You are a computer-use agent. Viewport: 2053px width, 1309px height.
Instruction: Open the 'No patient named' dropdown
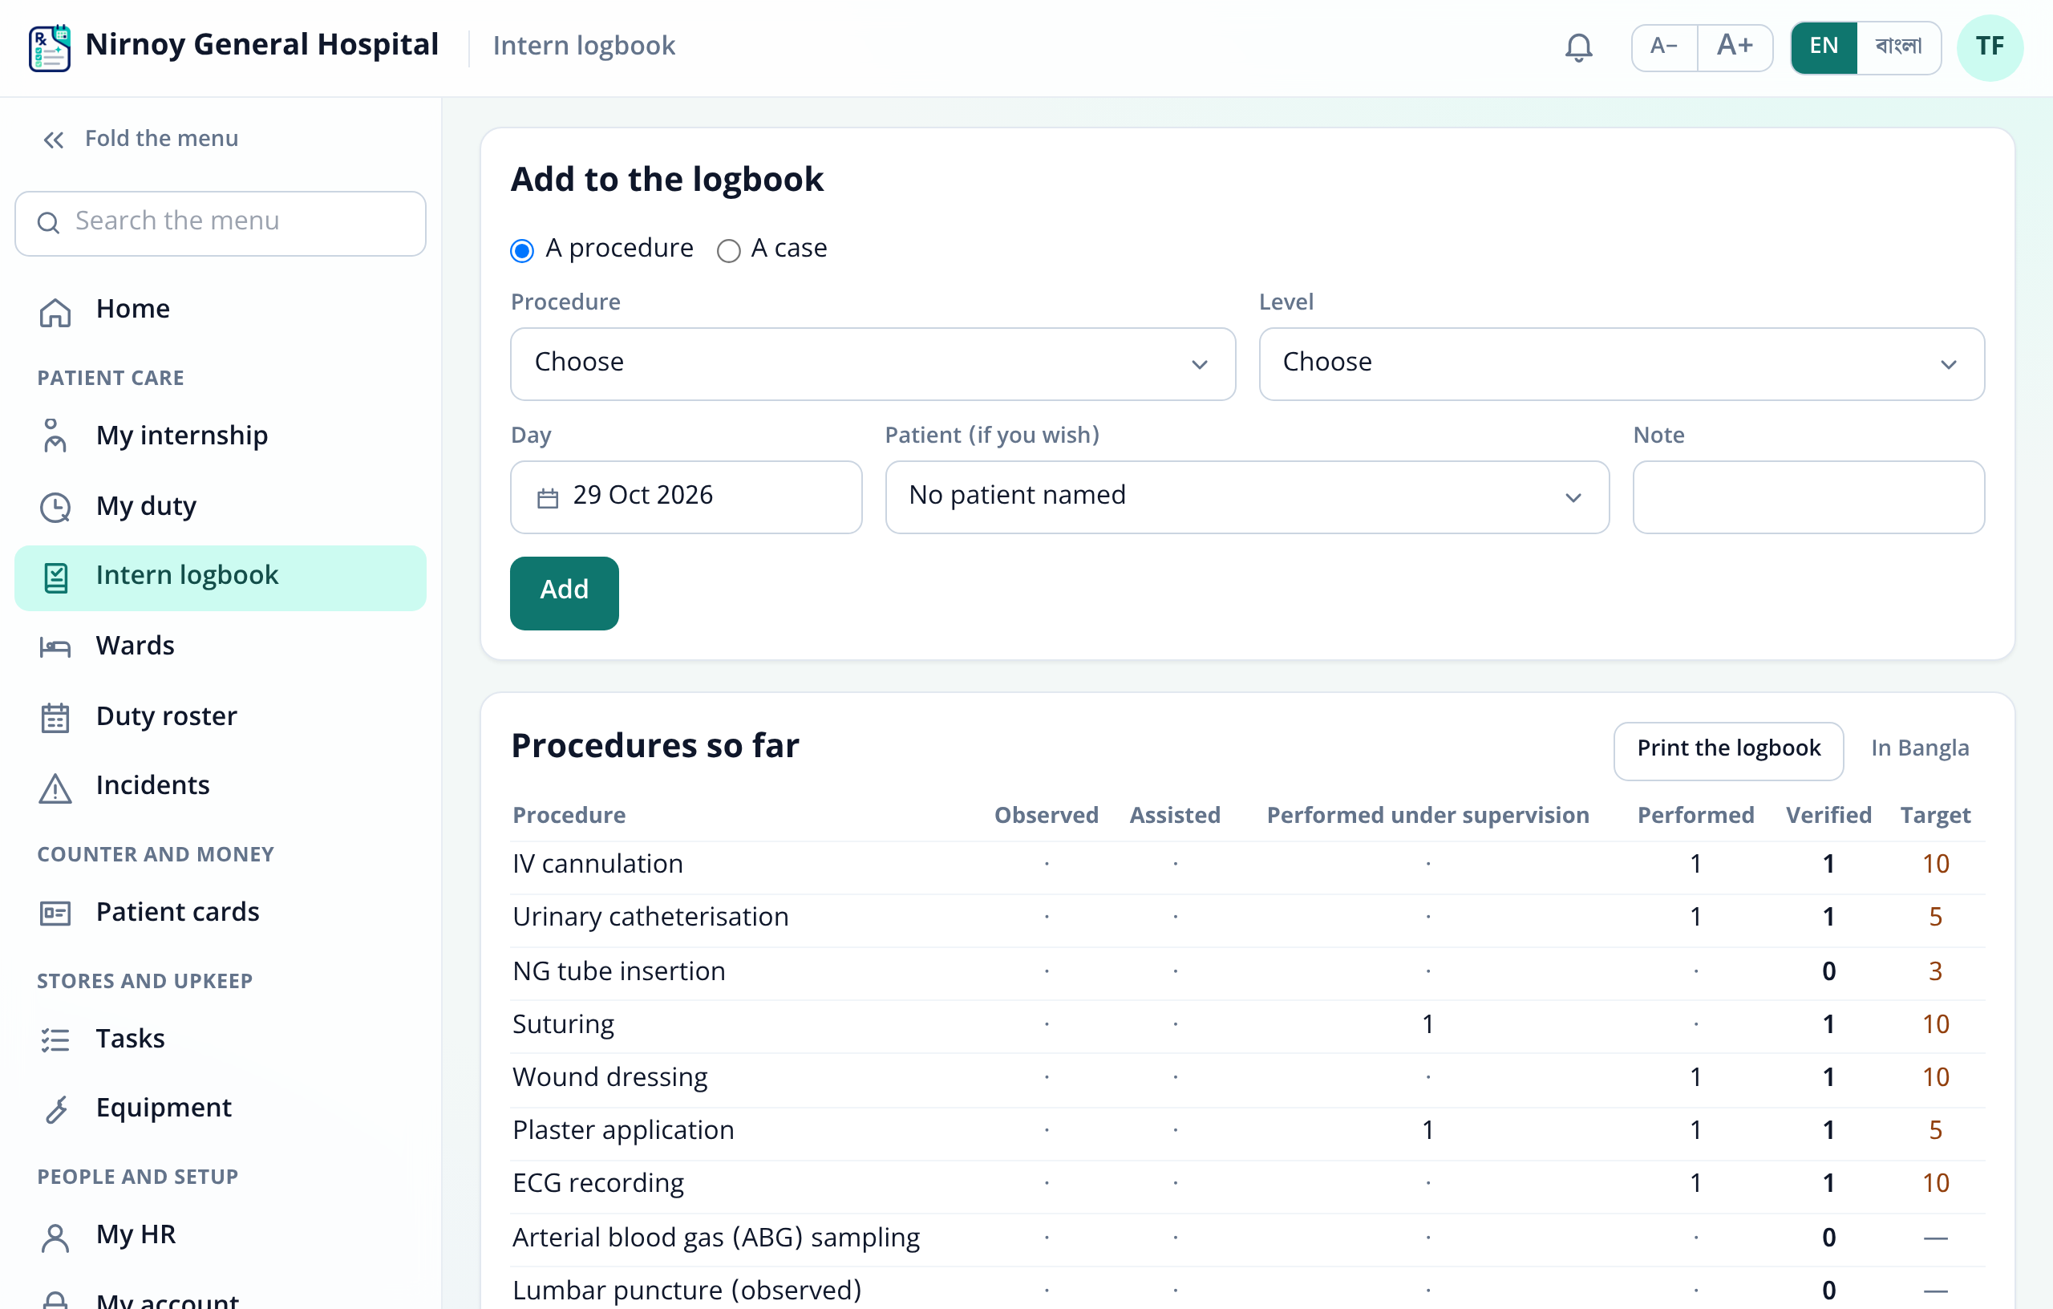(1246, 496)
